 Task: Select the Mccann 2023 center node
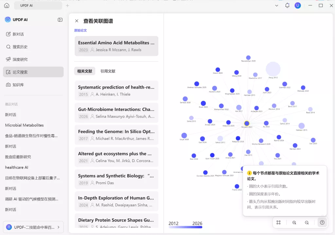(246, 124)
